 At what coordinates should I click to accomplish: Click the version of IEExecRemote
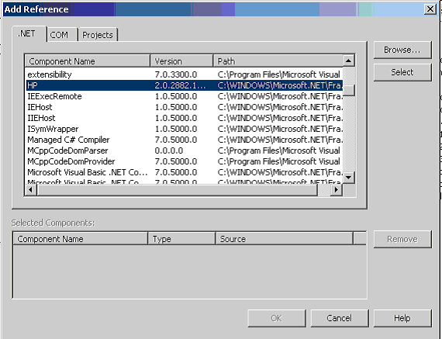pyautogui.click(x=176, y=96)
